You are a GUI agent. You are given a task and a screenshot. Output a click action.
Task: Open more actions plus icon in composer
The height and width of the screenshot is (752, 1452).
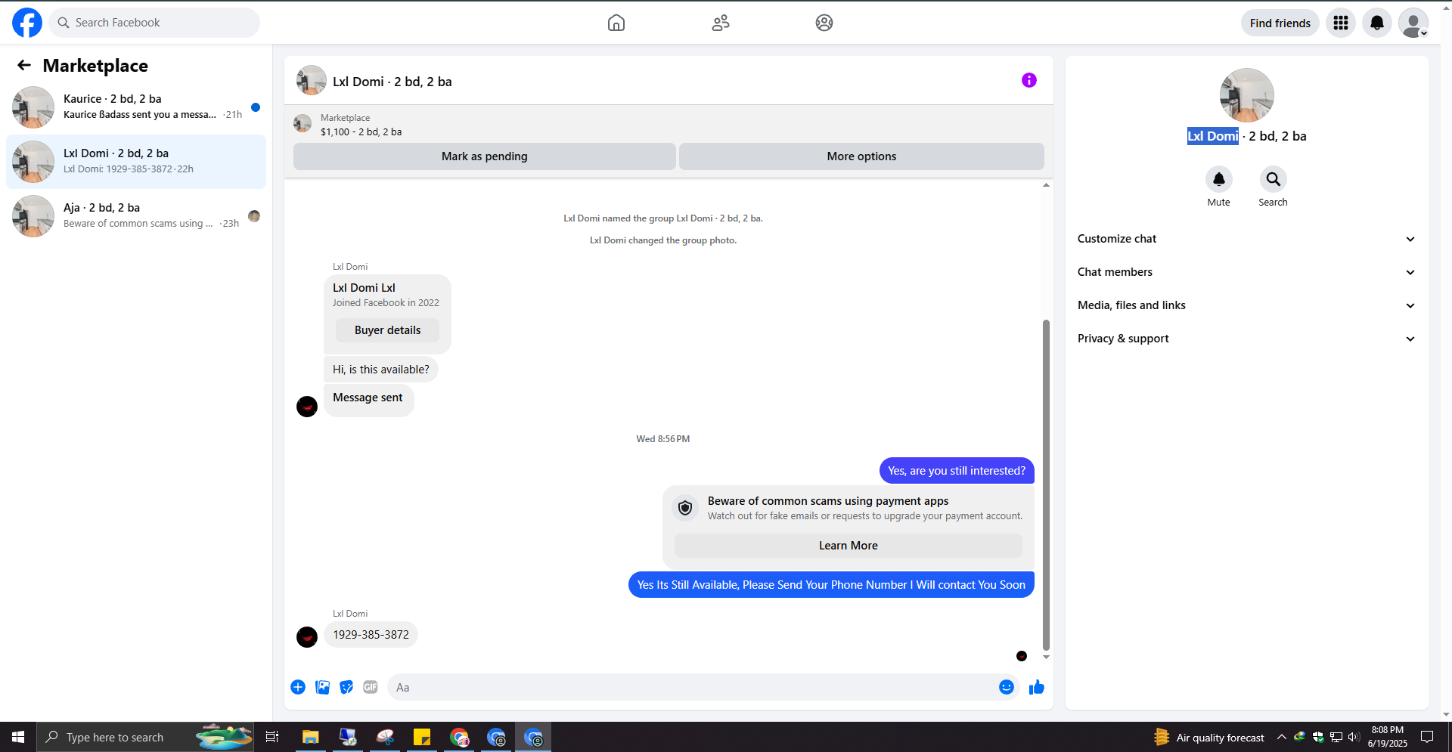[x=298, y=687]
